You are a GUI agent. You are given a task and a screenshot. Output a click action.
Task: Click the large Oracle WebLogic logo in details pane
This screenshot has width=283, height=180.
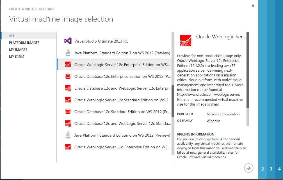point(185,41)
